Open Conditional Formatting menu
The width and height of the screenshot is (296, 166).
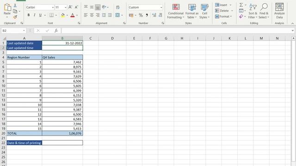176,11
